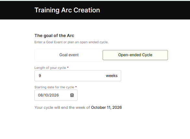Click the 'weeks' unit suffix
This screenshot has width=190, height=139.
(112, 76)
